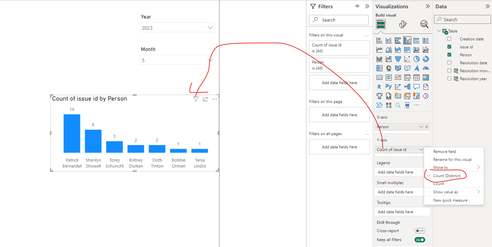This screenshot has width=492, height=247.
Task: Turn off Keep all filters
Action: [x=420, y=240]
